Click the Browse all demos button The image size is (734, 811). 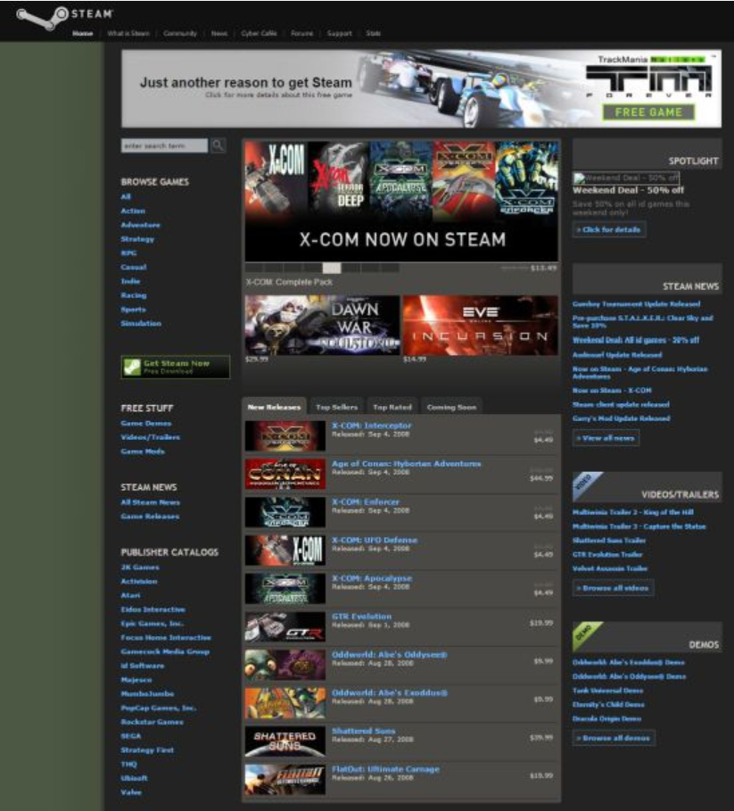[x=614, y=738]
